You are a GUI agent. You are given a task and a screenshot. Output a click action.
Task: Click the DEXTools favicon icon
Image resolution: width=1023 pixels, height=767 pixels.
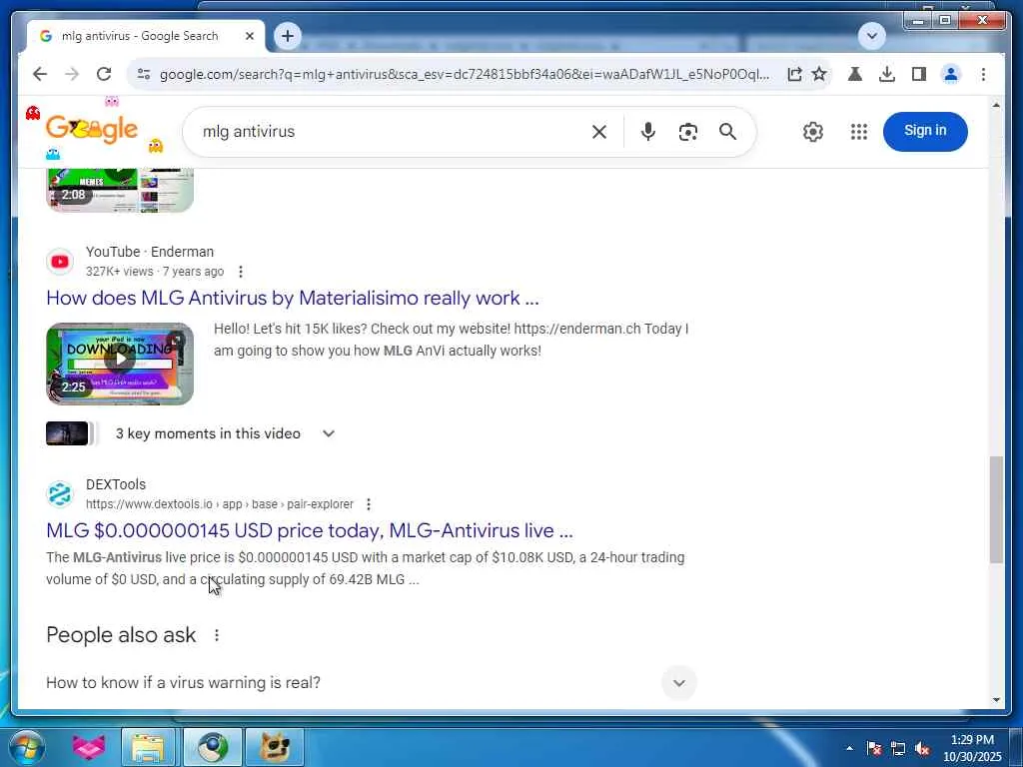(60, 494)
